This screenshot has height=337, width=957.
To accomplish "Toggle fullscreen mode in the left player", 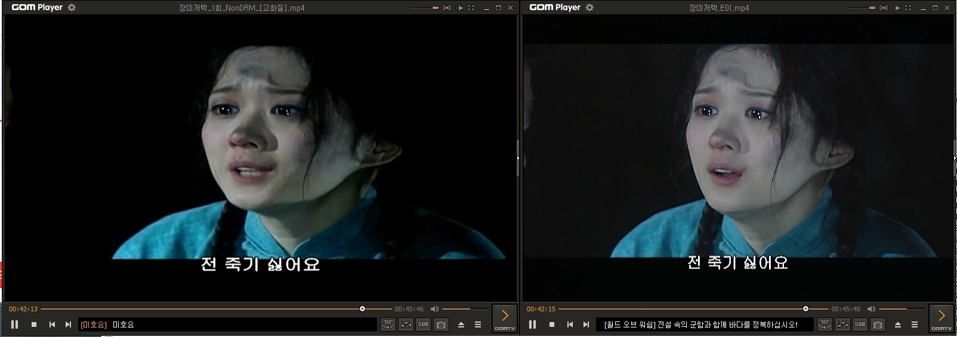I will [471, 8].
